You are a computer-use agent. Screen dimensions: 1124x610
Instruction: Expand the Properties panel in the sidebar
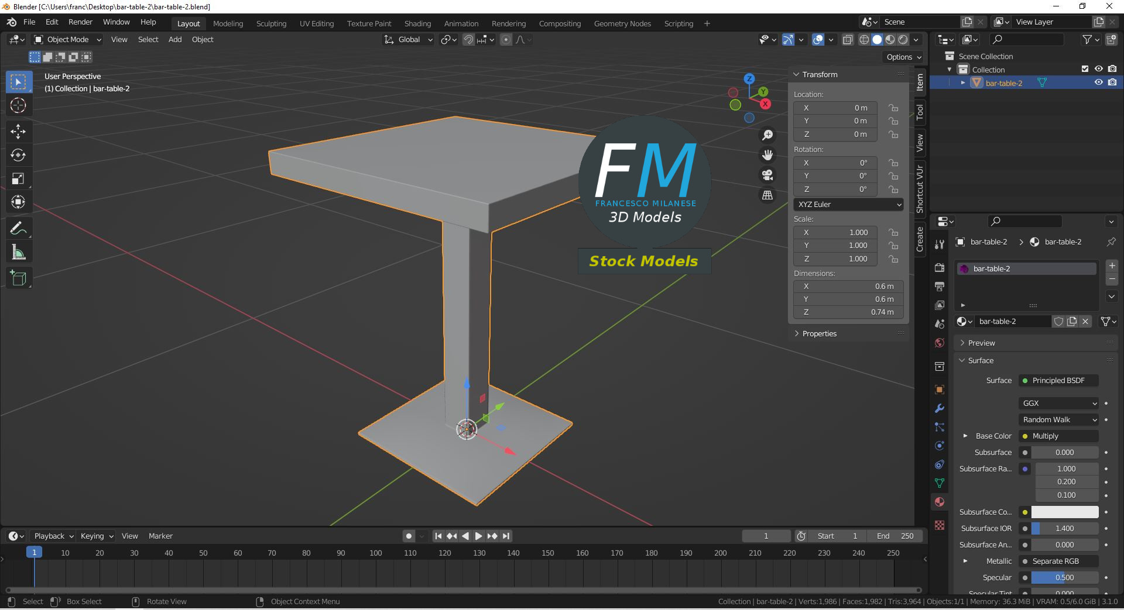819,334
